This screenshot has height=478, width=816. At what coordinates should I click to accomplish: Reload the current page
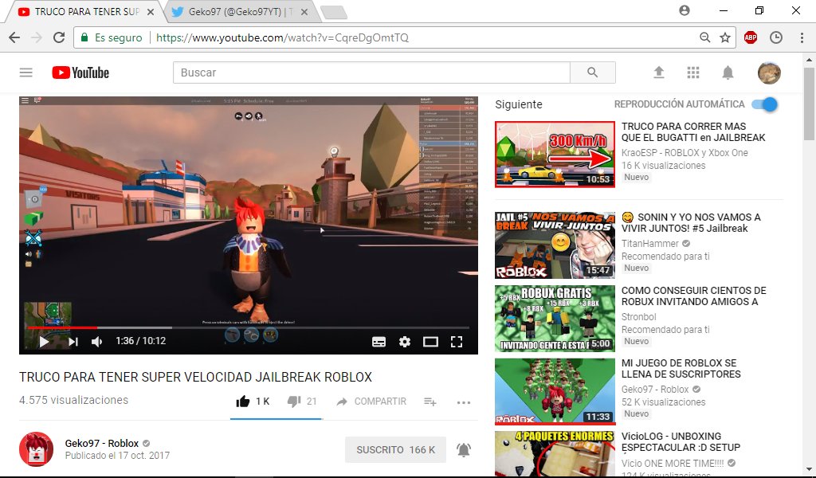[59, 37]
